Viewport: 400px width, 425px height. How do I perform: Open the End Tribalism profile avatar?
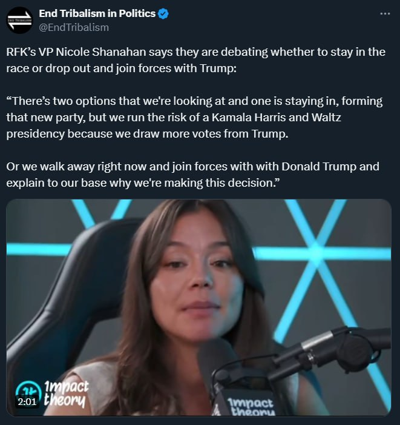tap(19, 21)
